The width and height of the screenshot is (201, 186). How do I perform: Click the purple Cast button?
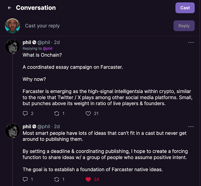185,8
